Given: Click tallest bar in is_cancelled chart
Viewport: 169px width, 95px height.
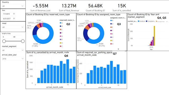Looking at the screenshot, I should pos(68,71).
